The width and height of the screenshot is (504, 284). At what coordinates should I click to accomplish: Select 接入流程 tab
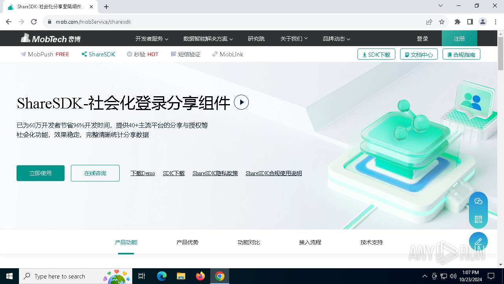[x=310, y=242]
